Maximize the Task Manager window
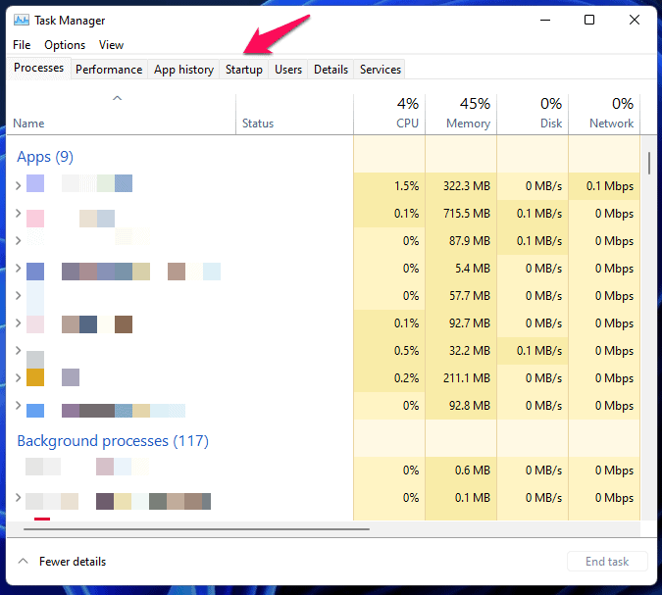The height and width of the screenshot is (595, 662). click(x=589, y=20)
